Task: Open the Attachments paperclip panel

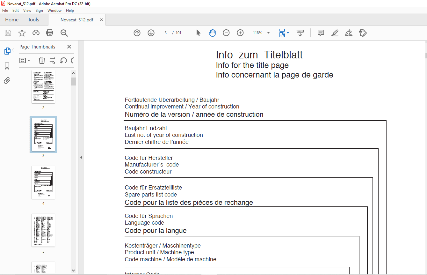Action: [x=7, y=81]
